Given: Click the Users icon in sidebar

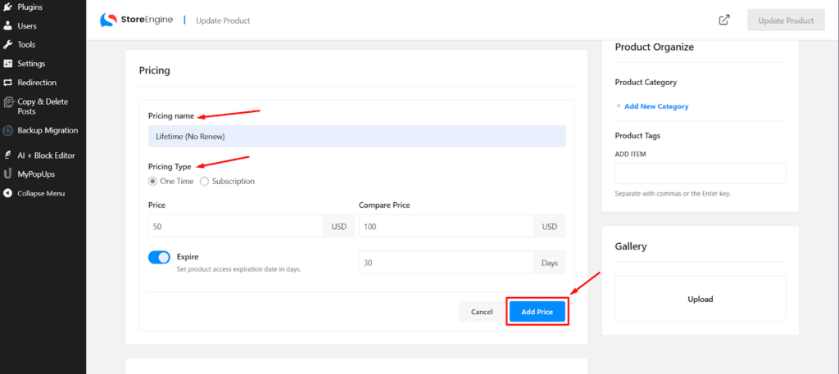Looking at the screenshot, I should (8, 25).
